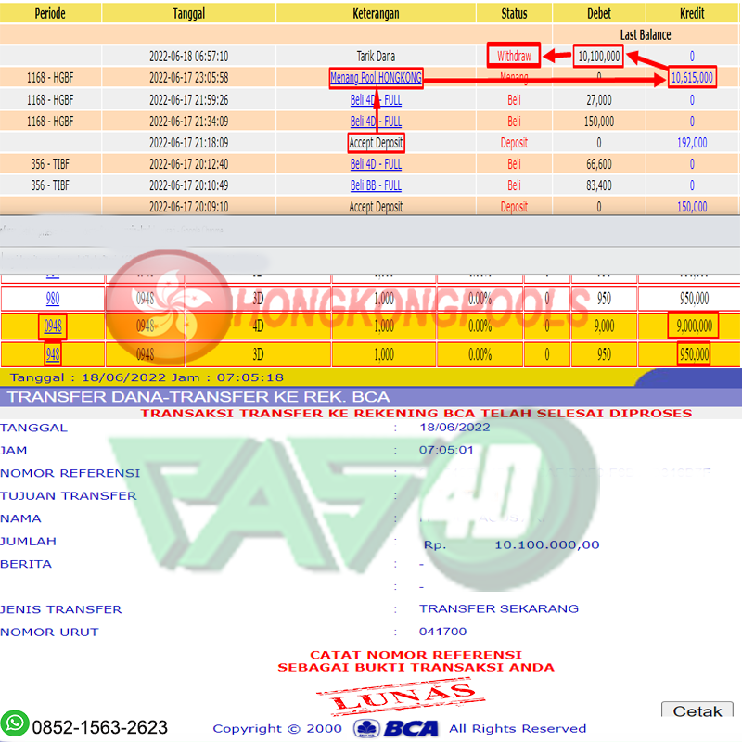
Task: Click the TRANSFER SEKARANG value
Action: 499,608
